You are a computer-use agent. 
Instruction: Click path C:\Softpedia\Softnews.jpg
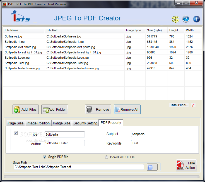64,36
